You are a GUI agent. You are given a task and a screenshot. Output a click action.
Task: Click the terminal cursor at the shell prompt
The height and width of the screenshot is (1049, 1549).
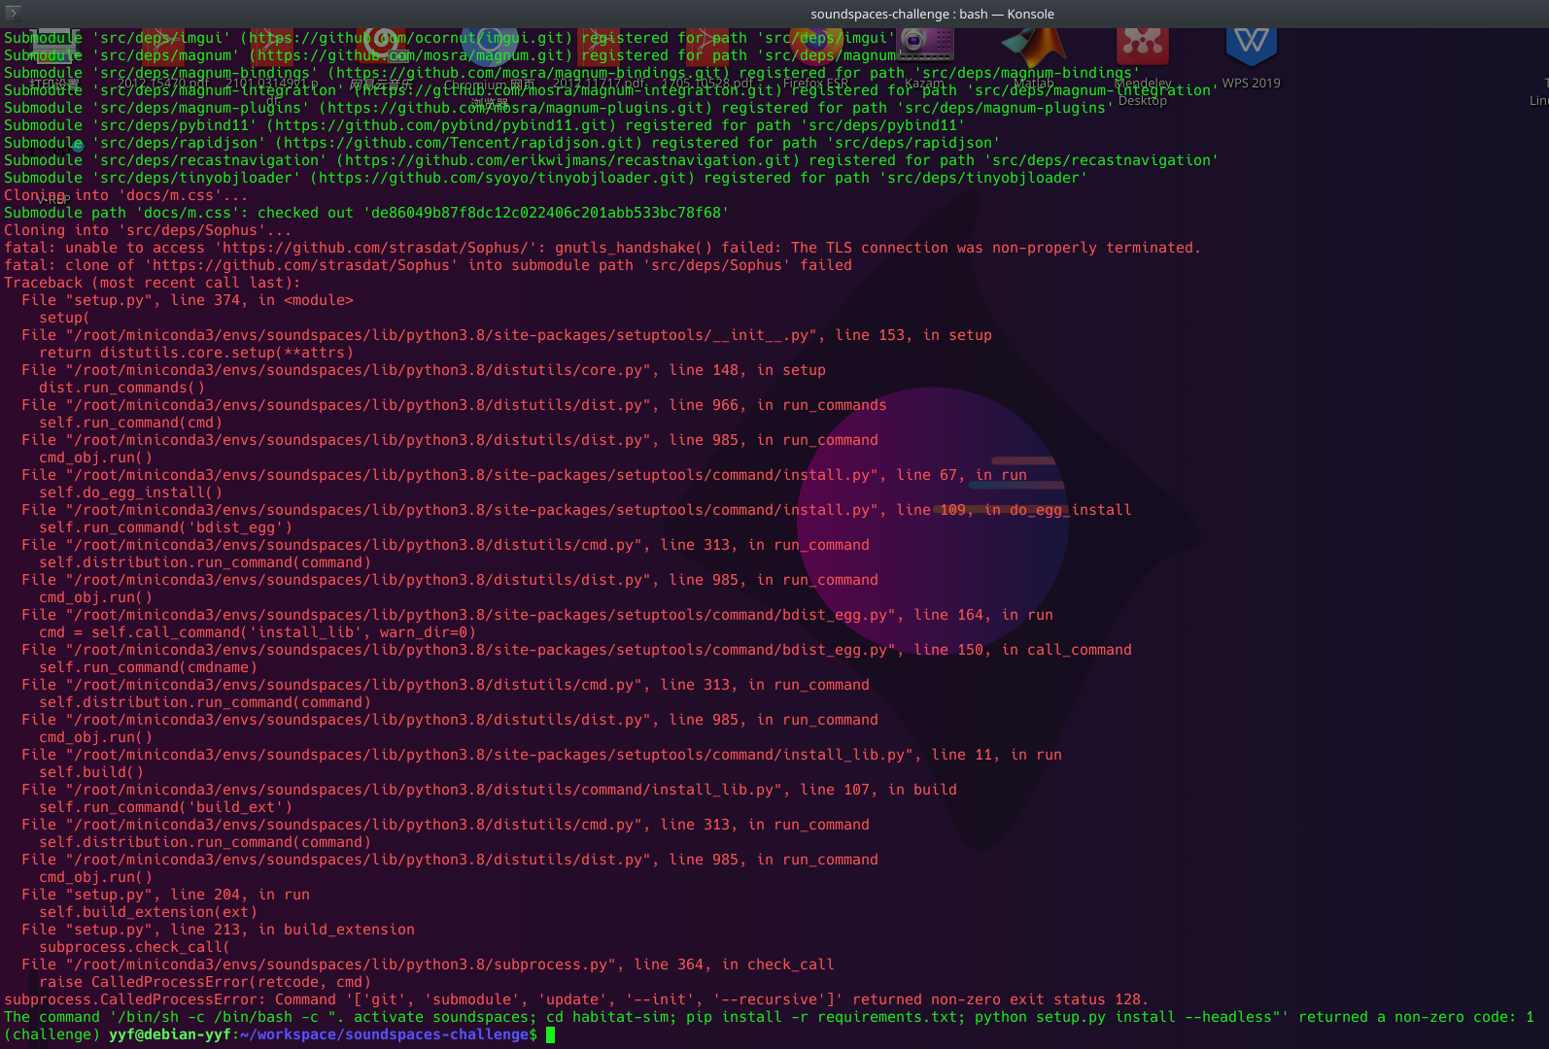point(550,1034)
